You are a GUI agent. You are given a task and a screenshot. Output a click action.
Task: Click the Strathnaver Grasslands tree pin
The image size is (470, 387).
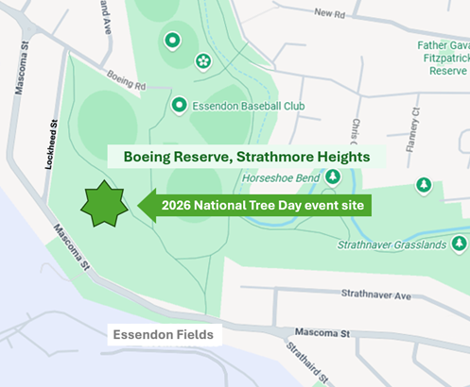coord(459,244)
